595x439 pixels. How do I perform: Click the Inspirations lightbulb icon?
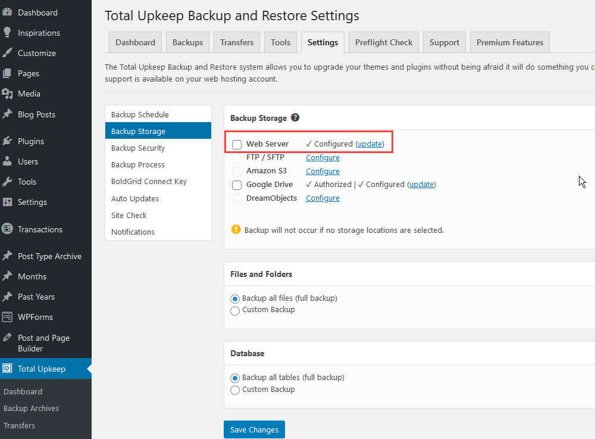coord(7,33)
